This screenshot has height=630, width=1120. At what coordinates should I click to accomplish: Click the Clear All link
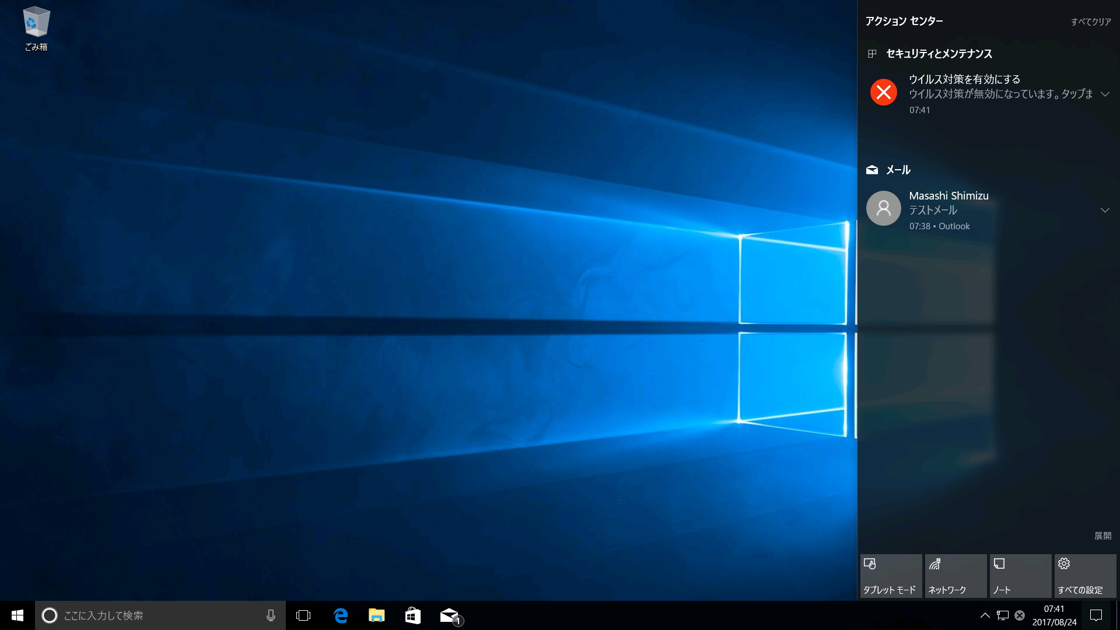[1091, 22]
